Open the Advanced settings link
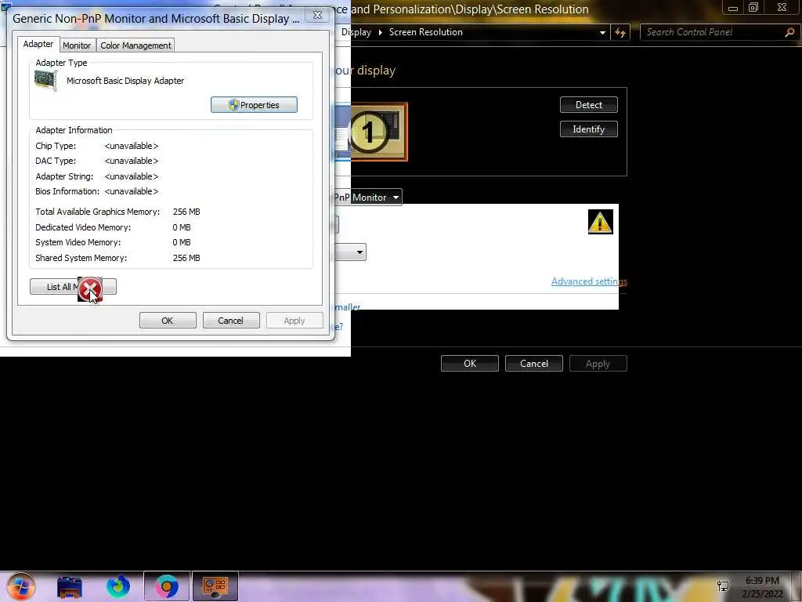 589,281
